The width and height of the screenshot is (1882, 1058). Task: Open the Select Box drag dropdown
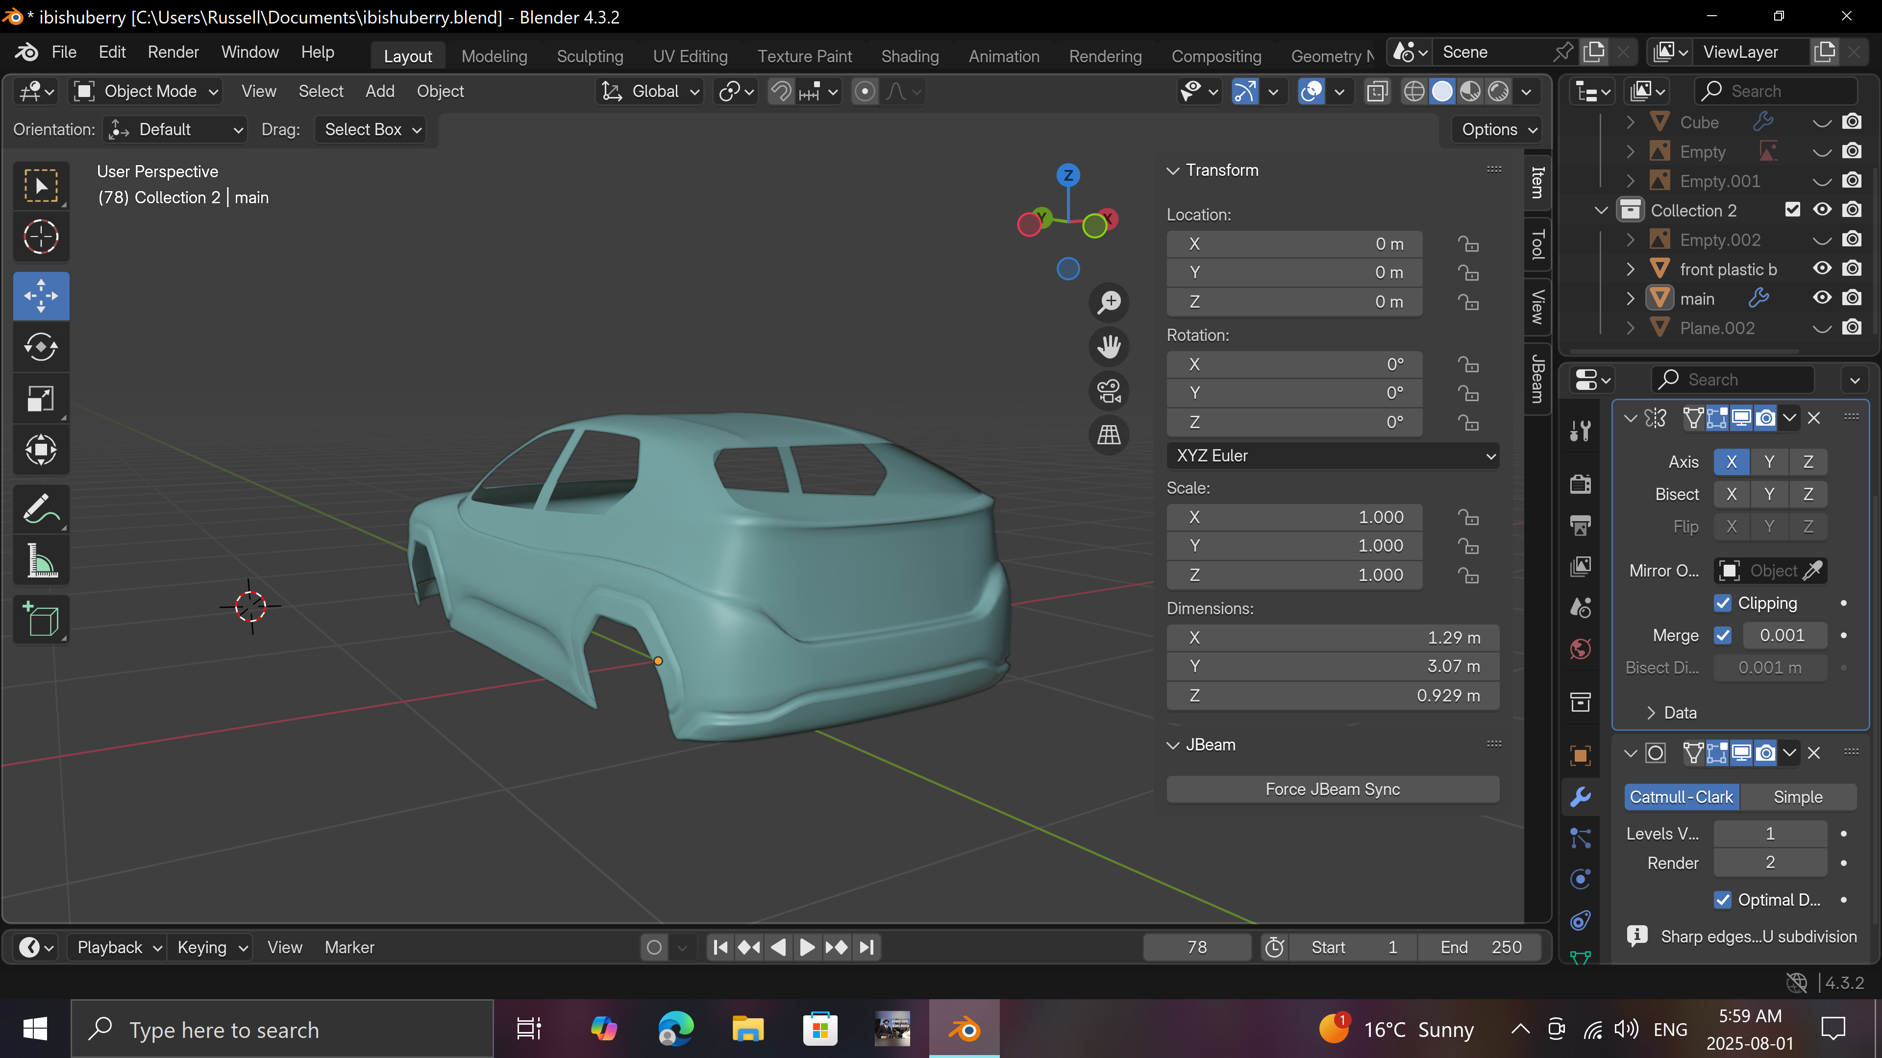pyautogui.click(x=371, y=130)
